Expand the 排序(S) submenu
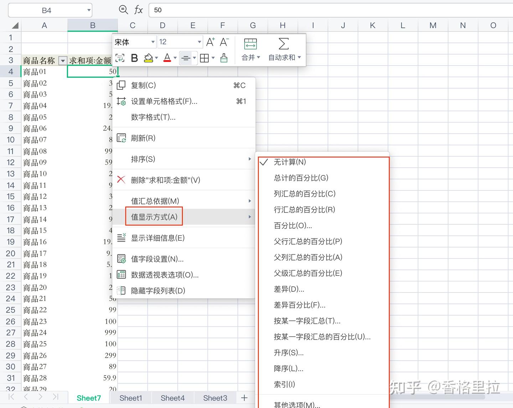 click(184, 159)
